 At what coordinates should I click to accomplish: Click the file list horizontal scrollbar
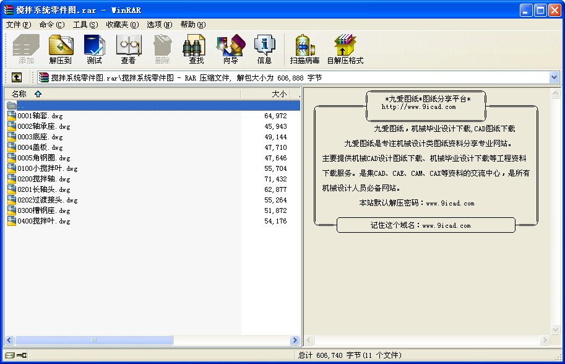coord(93,340)
